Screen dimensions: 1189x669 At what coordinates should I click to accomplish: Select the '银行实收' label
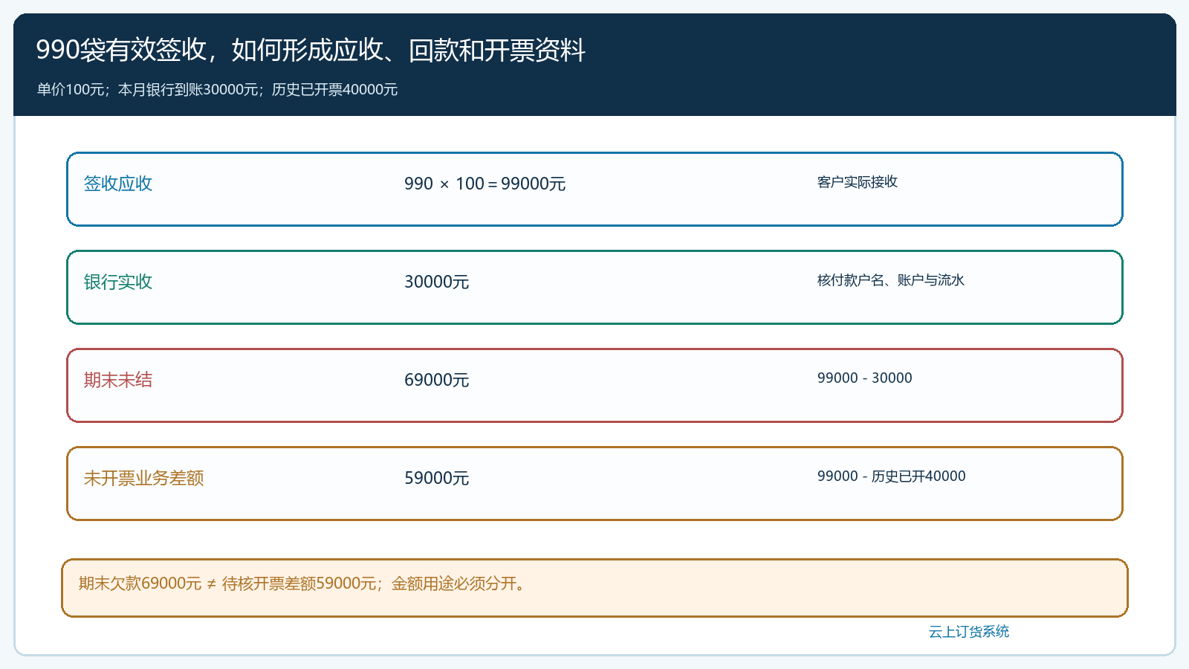point(118,282)
